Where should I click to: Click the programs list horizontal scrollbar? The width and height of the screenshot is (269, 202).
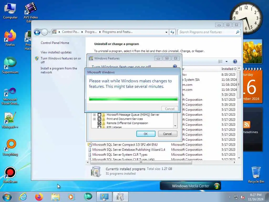click(141, 162)
